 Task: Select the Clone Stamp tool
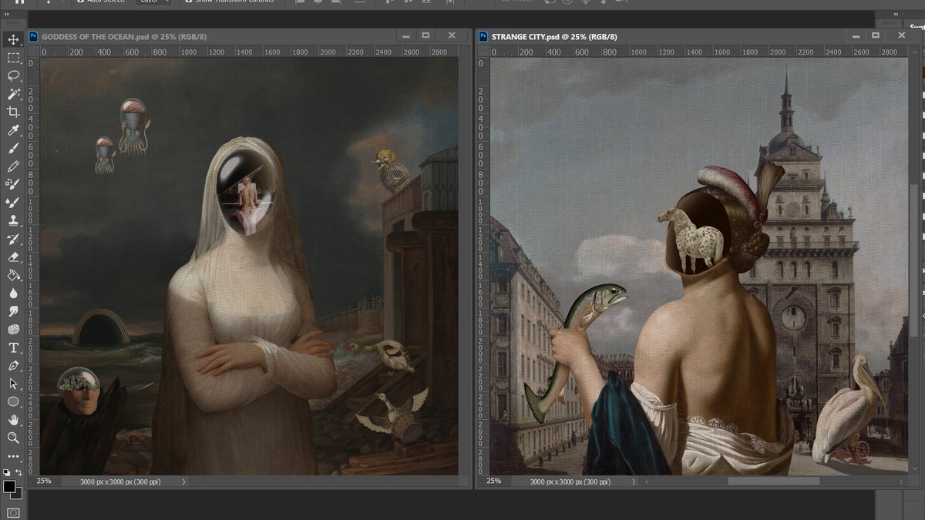click(13, 220)
